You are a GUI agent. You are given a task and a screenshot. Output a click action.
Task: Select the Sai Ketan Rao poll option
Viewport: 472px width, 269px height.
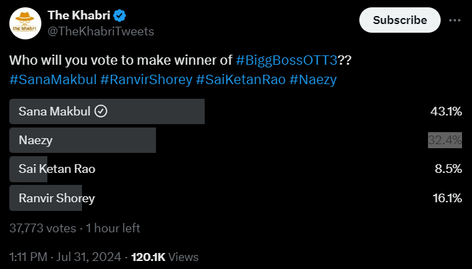[x=57, y=169]
